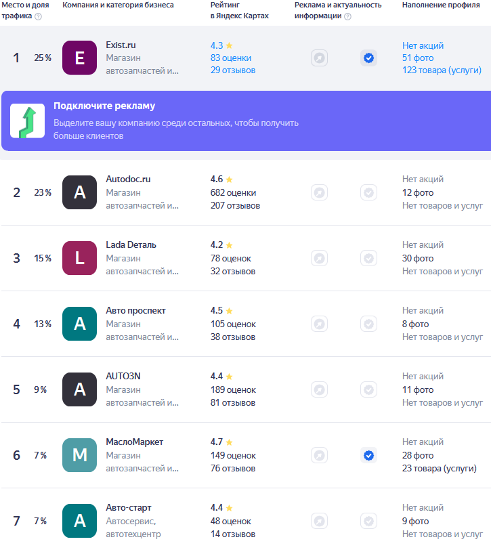Click the '51 фото' link
Image resolution: width=491 pixels, height=552 pixels.
pyautogui.click(x=418, y=58)
